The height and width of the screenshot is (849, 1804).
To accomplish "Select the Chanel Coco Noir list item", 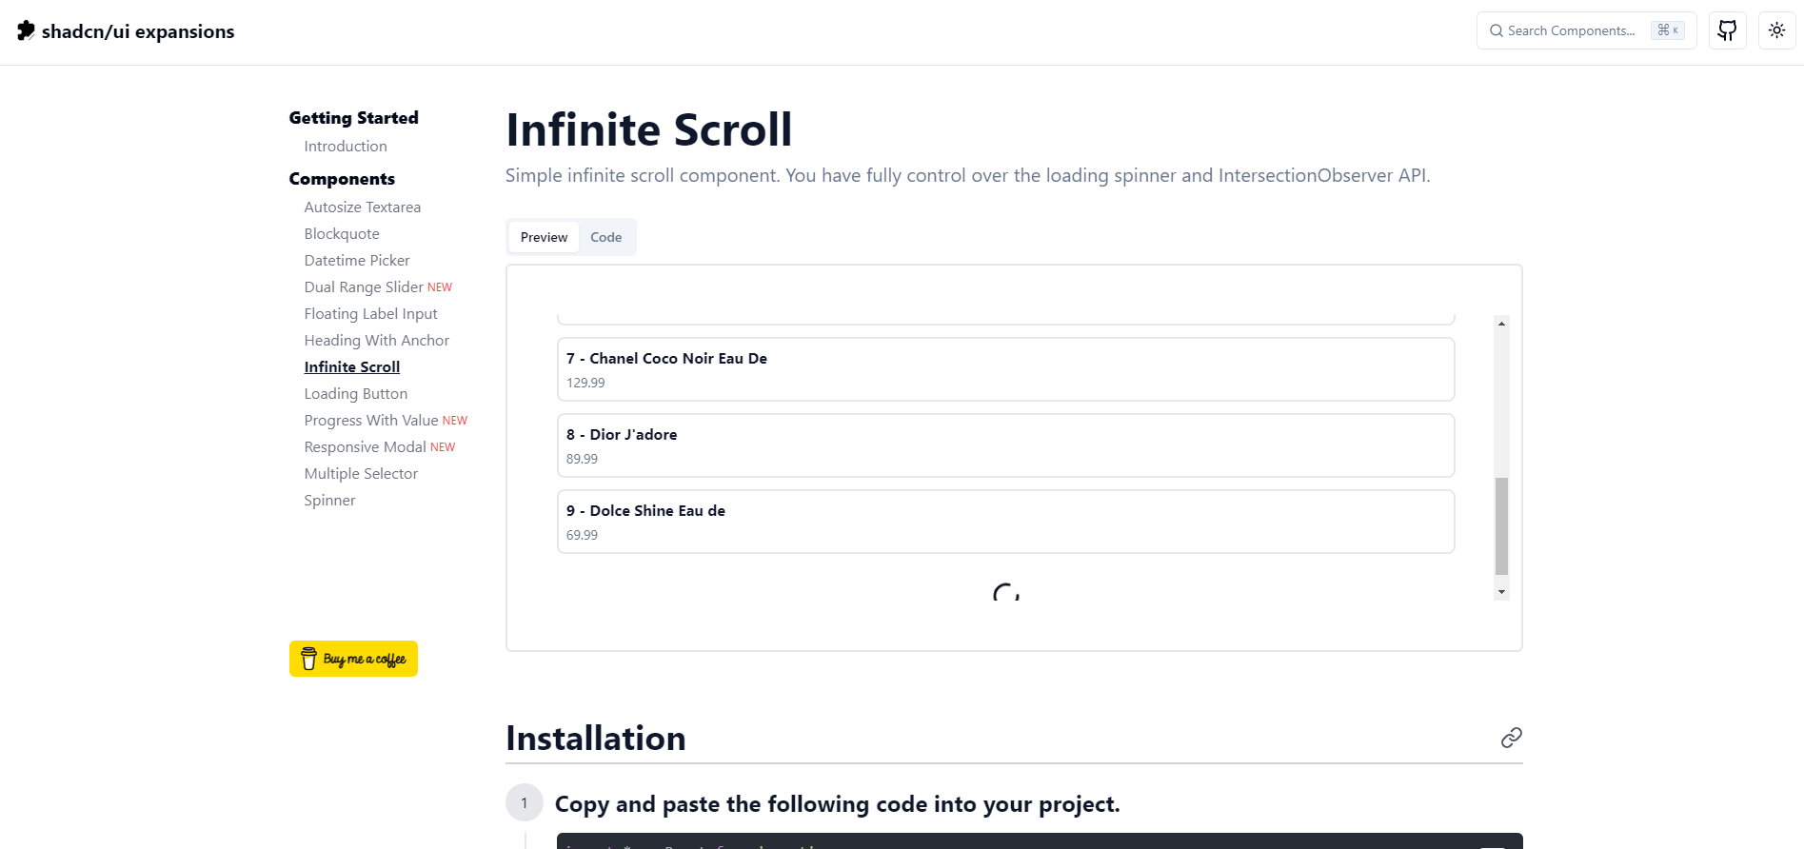I will coord(1005,369).
